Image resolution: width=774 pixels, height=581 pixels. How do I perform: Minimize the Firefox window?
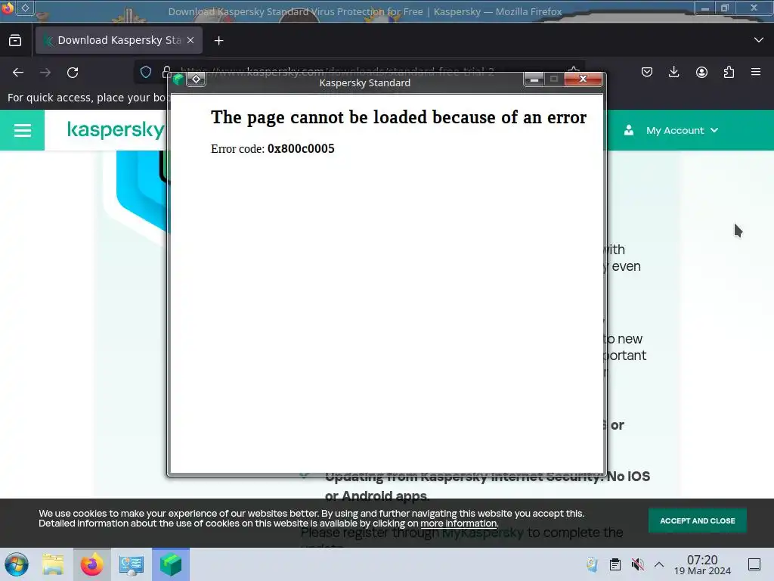(x=705, y=8)
